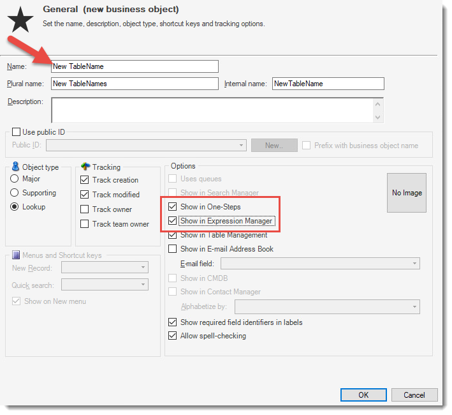Uncheck Track creation option
The width and height of the screenshot is (452, 415).
[85, 180]
